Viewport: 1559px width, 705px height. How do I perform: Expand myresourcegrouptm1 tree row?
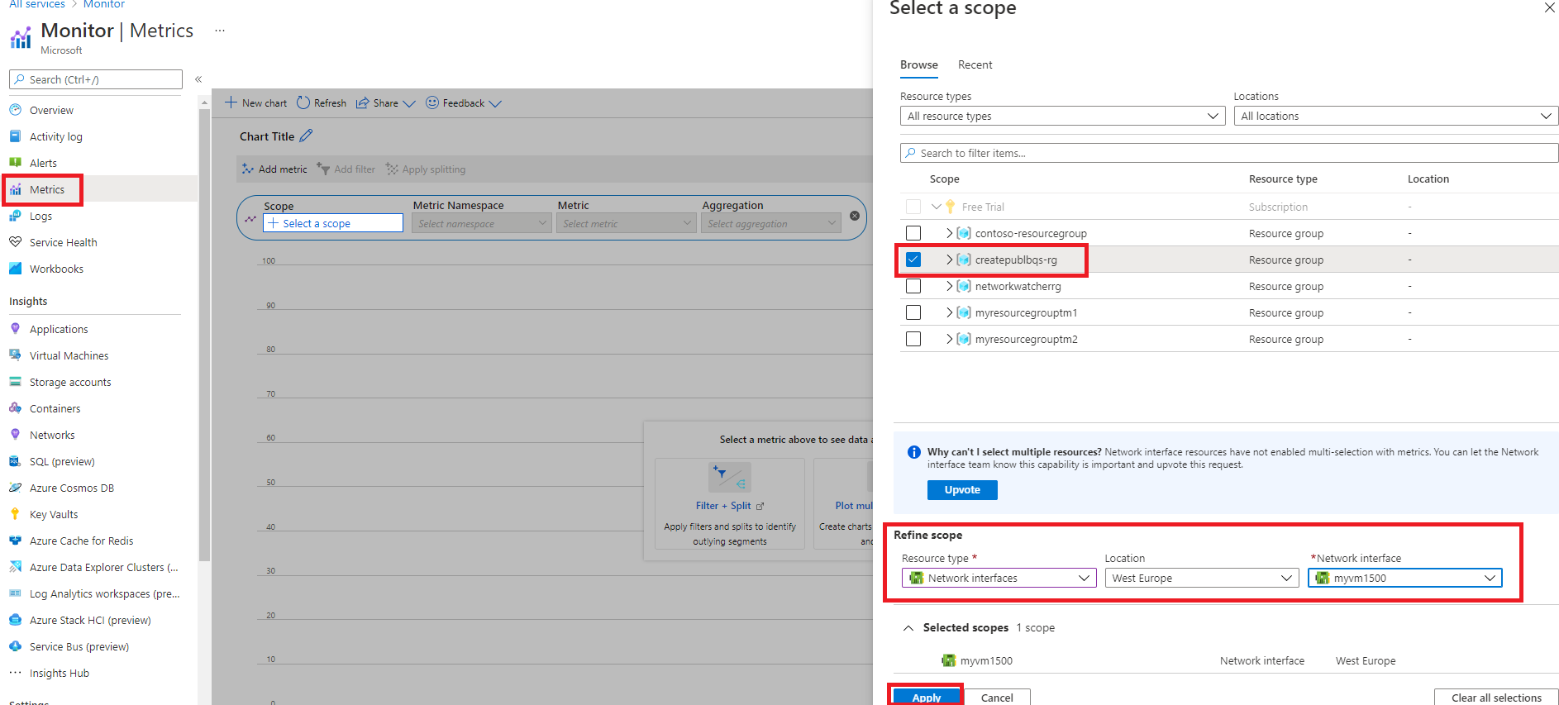point(949,312)
